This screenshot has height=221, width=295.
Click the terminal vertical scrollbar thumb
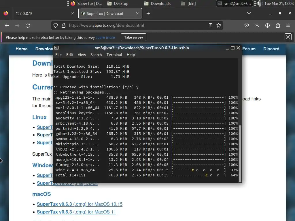(x=240, y=154)
